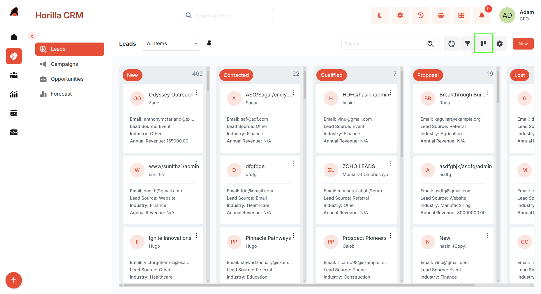This screenshot has width=541, height=294.
Task: Open leads view settings gear
Action: pos(500,44)
